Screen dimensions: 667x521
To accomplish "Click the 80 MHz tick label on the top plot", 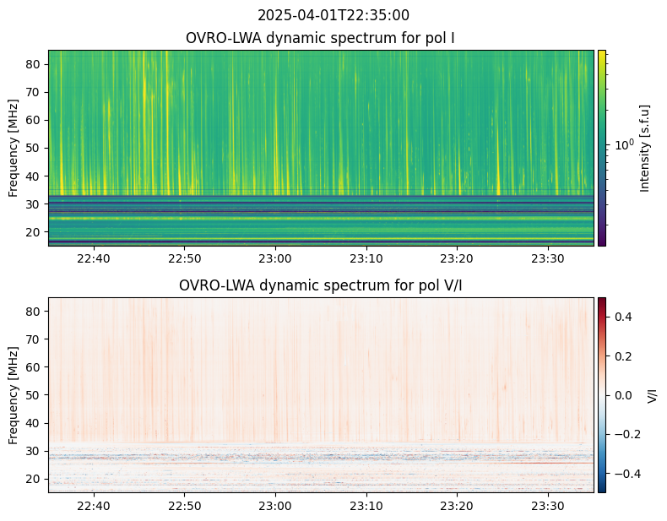I will click(x=33, y=64).
